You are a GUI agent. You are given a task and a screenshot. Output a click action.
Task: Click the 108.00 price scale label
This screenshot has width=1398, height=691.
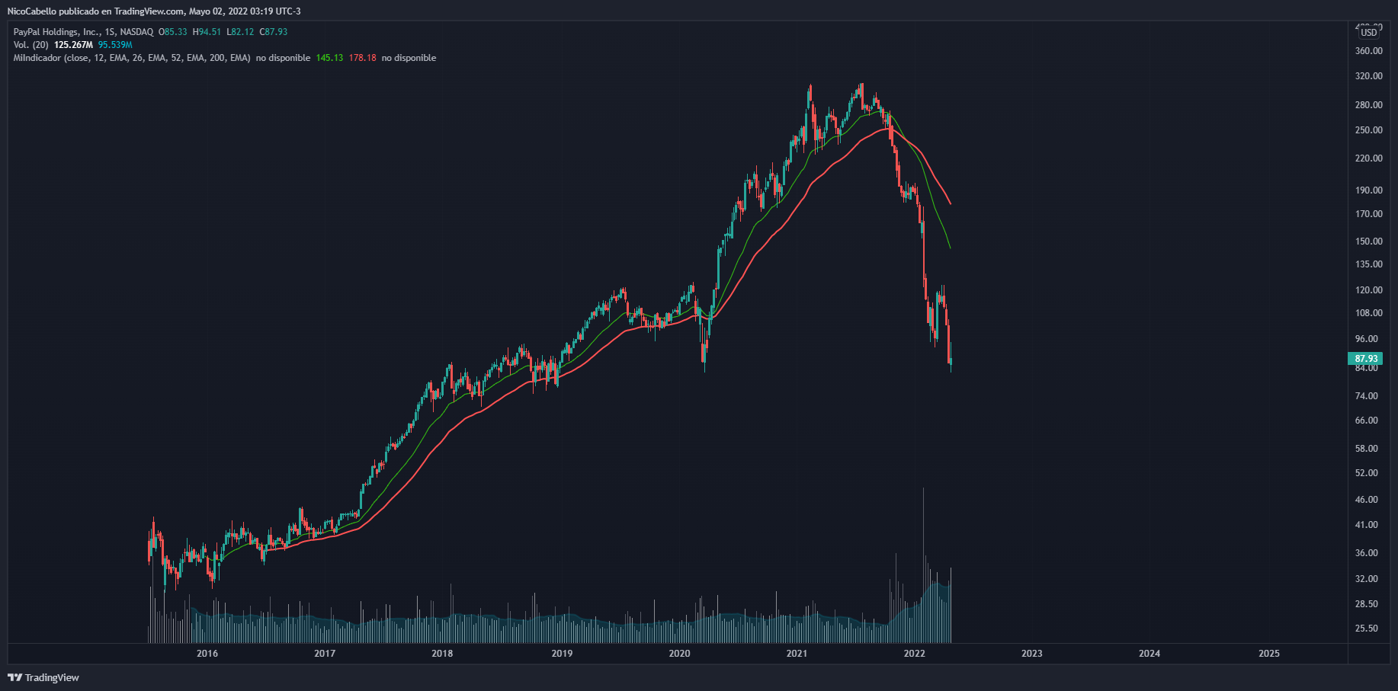[1369, 313]
